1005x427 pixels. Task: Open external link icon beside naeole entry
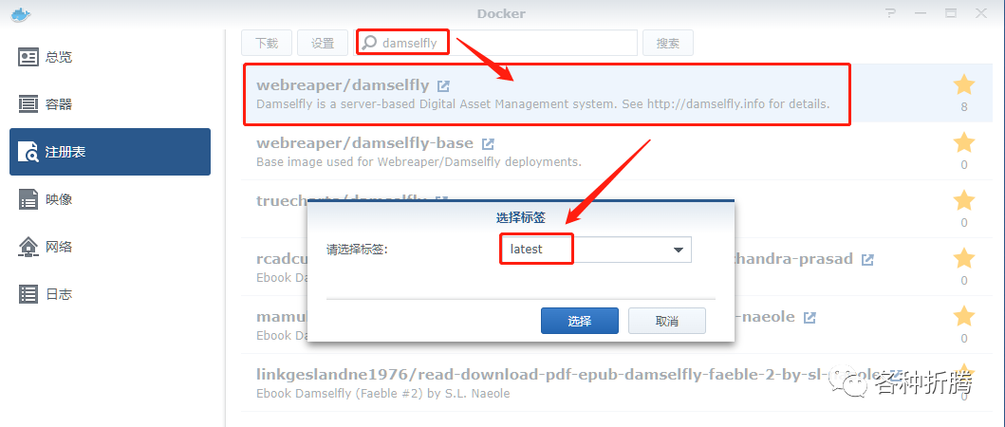810,317
